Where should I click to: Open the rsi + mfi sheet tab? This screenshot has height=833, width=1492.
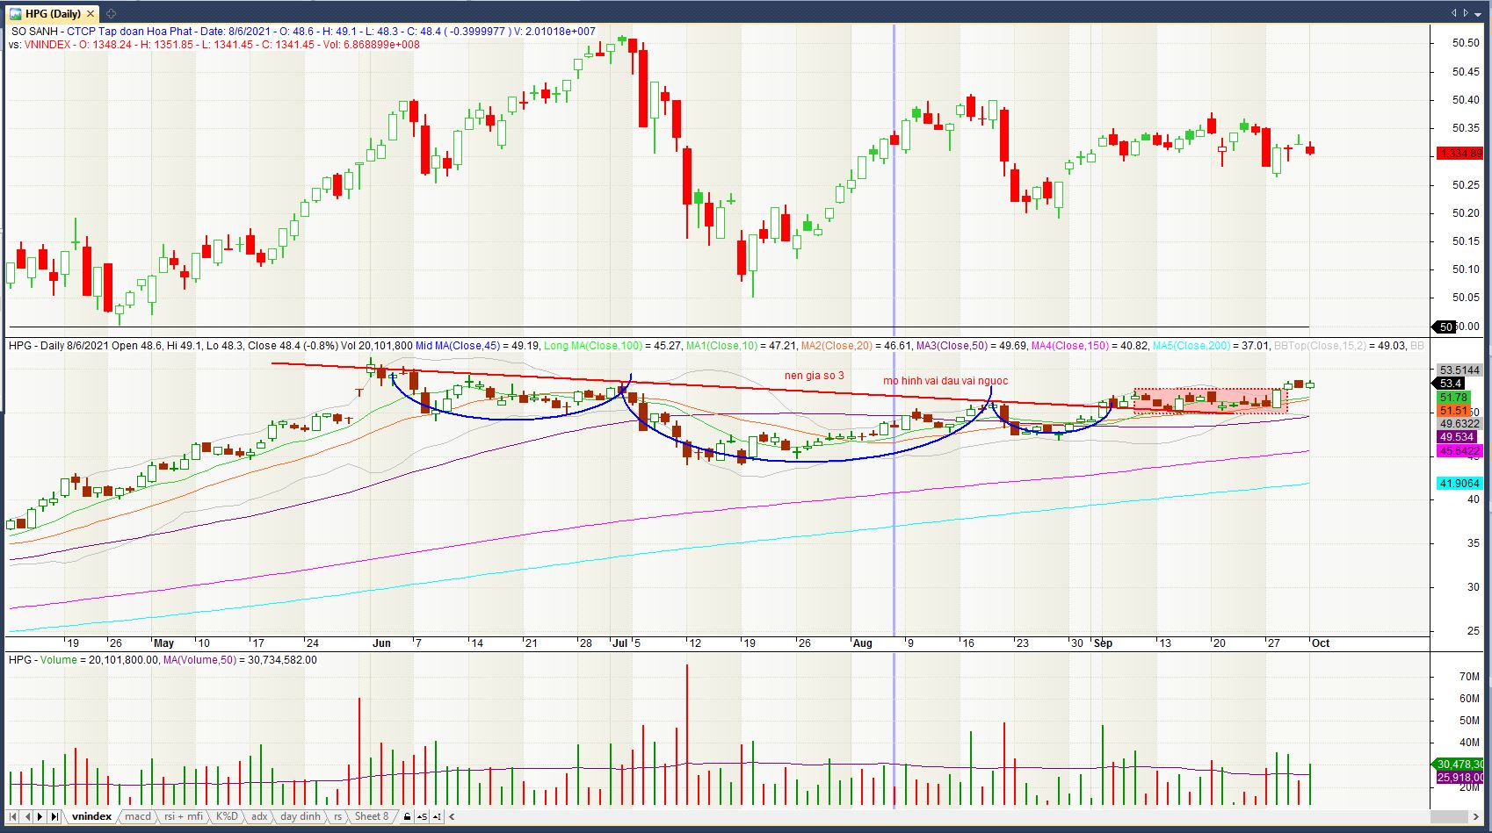pos(184,816)
